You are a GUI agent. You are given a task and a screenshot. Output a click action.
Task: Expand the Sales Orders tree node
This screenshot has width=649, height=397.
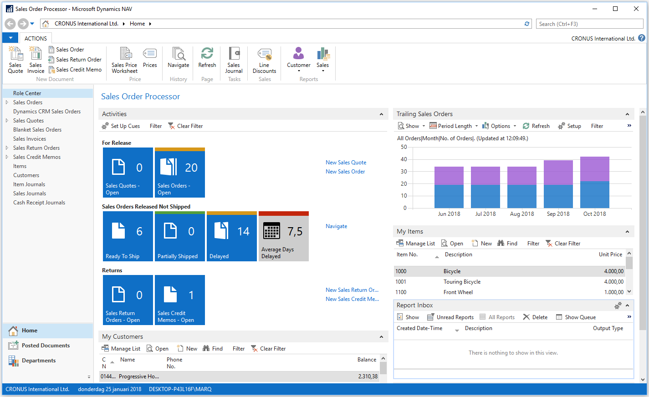(x=7, y=102)
